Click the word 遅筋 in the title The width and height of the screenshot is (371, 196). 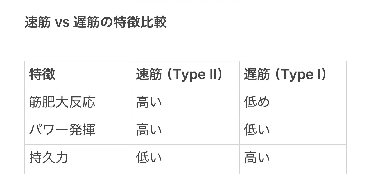[86, 22]
